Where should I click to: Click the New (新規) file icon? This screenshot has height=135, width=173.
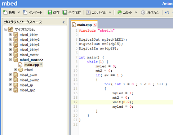coord(5,12)
